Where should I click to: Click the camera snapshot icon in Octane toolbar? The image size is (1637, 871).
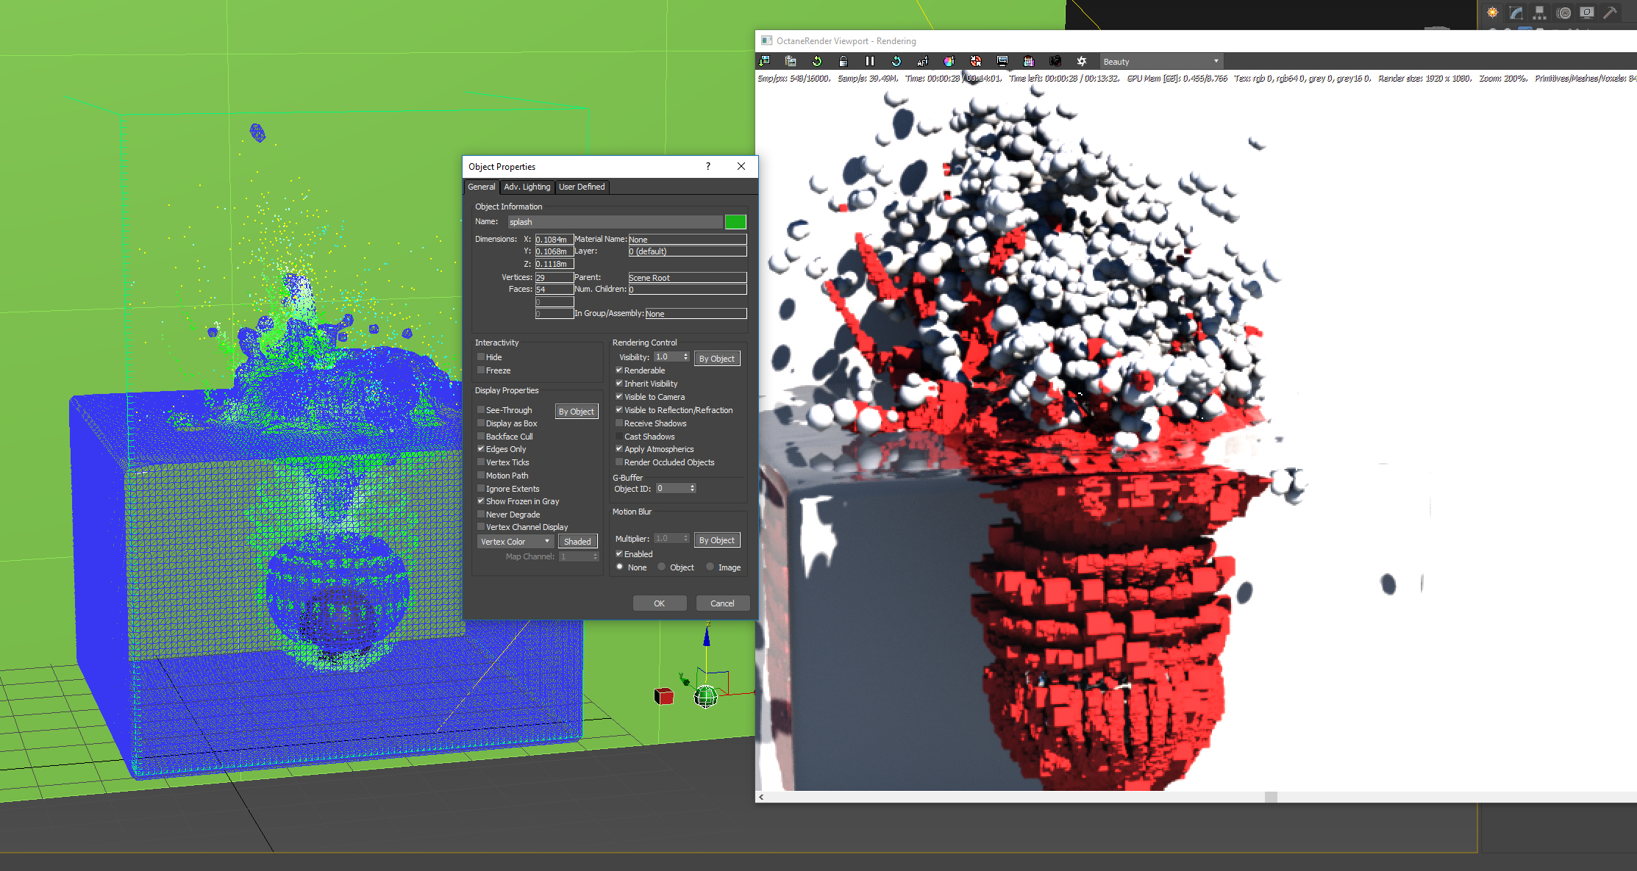pyautogui.click(x=1055, y=61)
